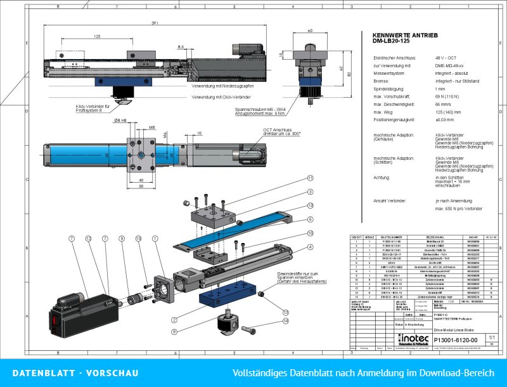
Task: Click the DATENBLATT - VORSCHAU banner label
Action: tap(75, 373)
